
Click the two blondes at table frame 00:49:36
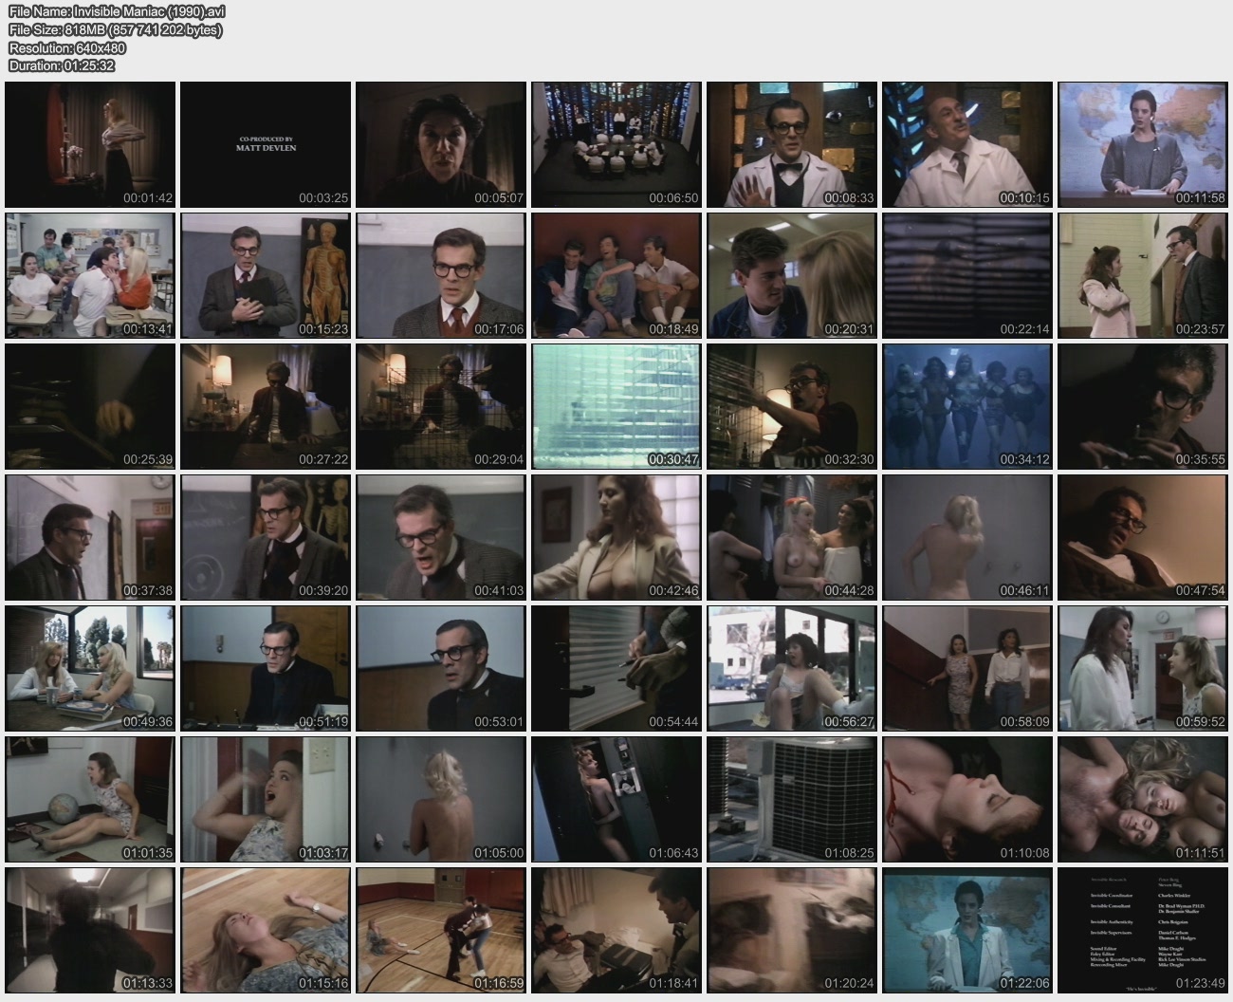[90, 668]
